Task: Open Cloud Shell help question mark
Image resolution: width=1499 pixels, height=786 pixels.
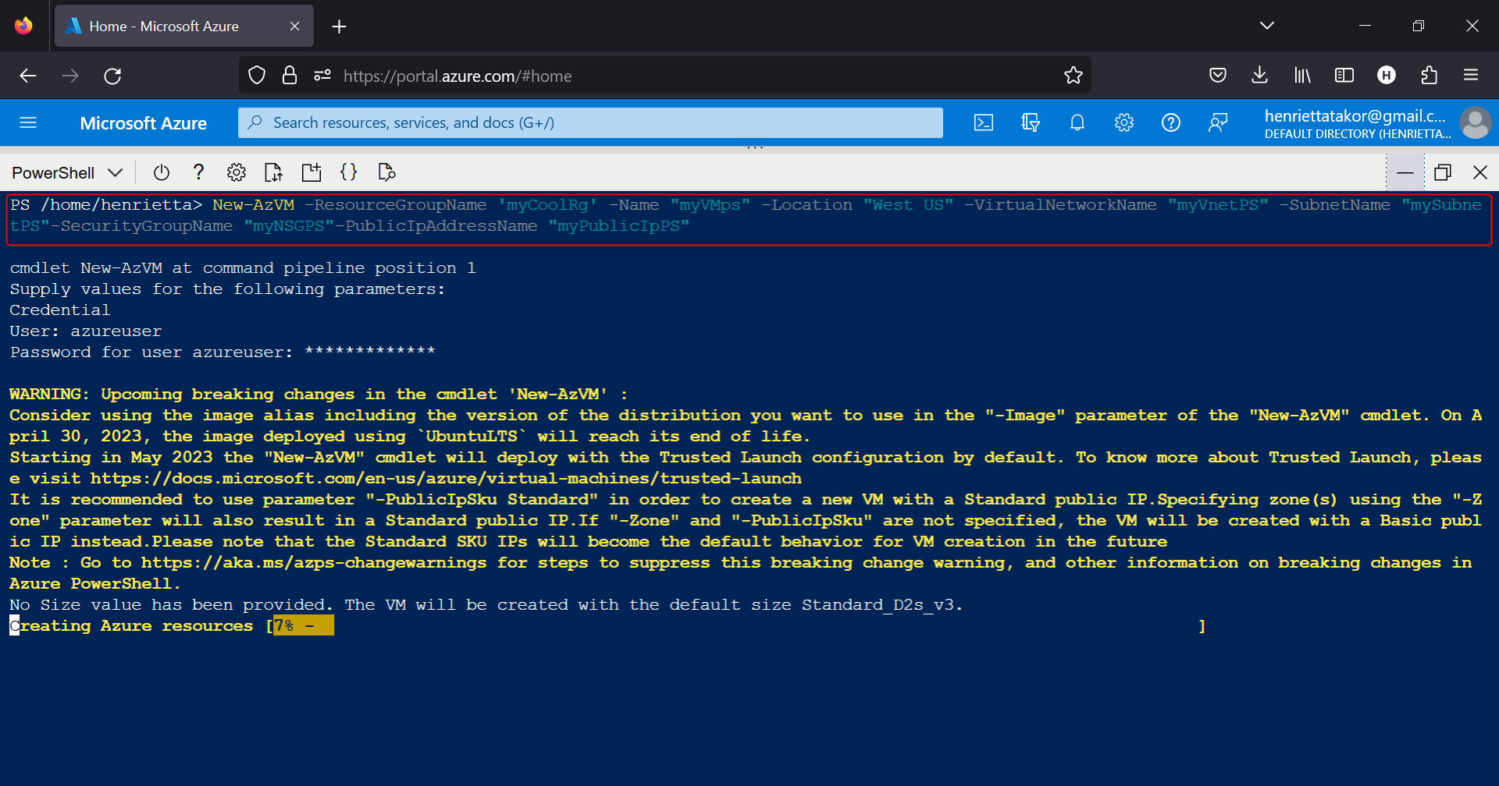Action: tap(199, 172)
